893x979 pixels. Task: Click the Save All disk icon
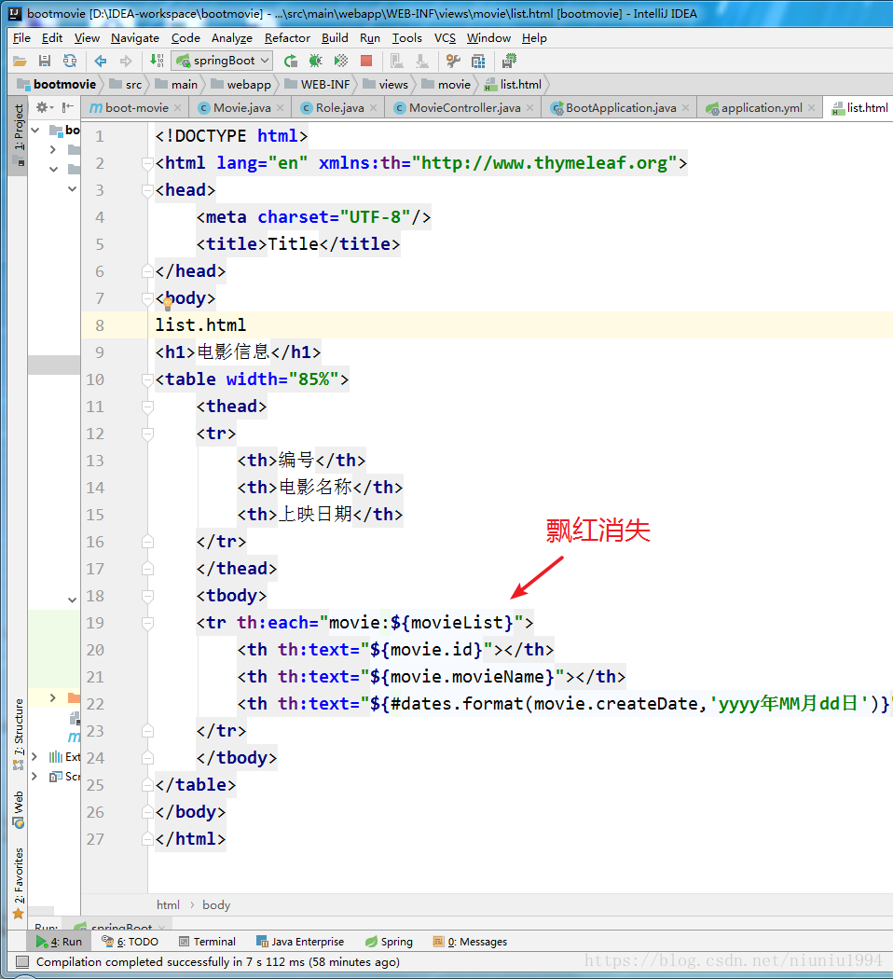tap(45, 62)
